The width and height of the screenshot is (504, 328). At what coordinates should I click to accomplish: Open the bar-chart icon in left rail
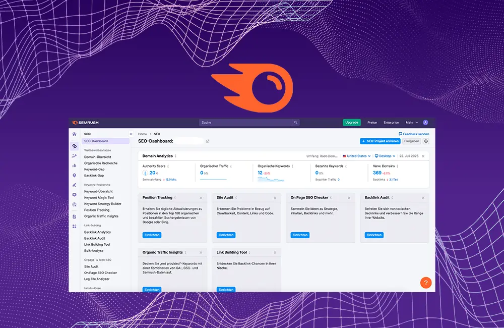pos(74,166)
